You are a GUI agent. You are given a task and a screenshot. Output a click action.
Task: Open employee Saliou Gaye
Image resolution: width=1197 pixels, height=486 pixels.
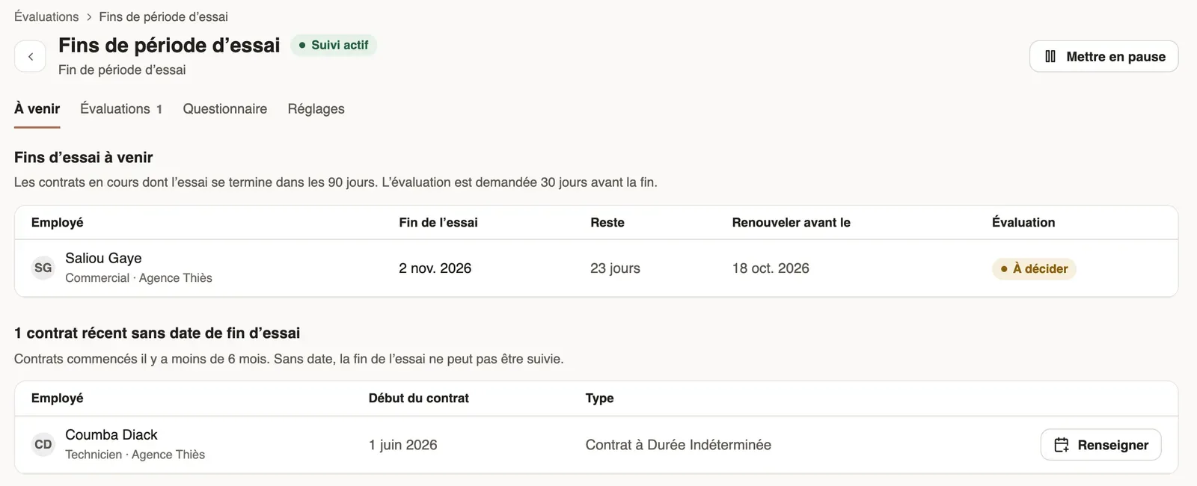tap(103, 258)
